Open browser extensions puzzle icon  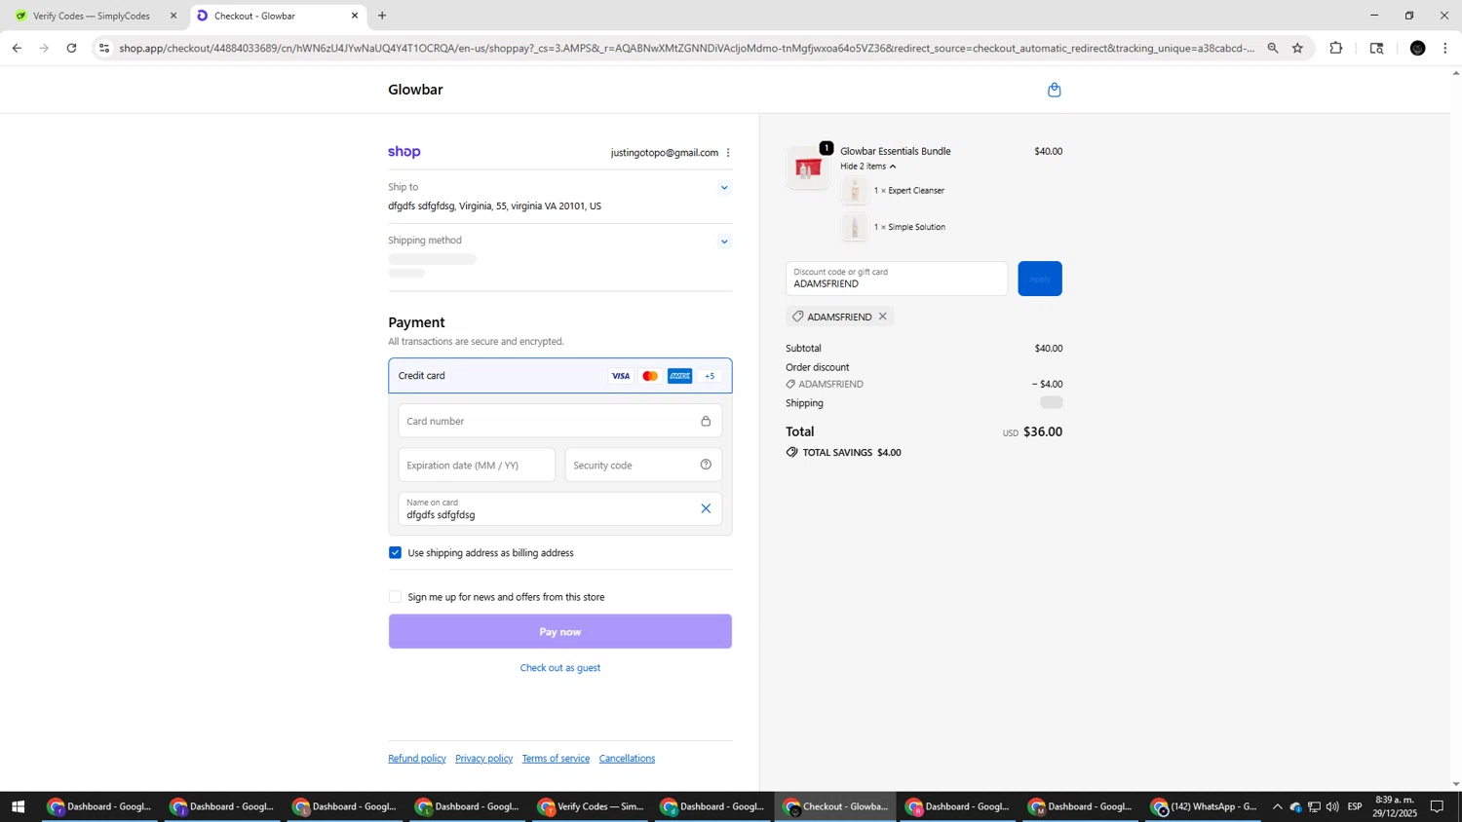coord(1336,48)
